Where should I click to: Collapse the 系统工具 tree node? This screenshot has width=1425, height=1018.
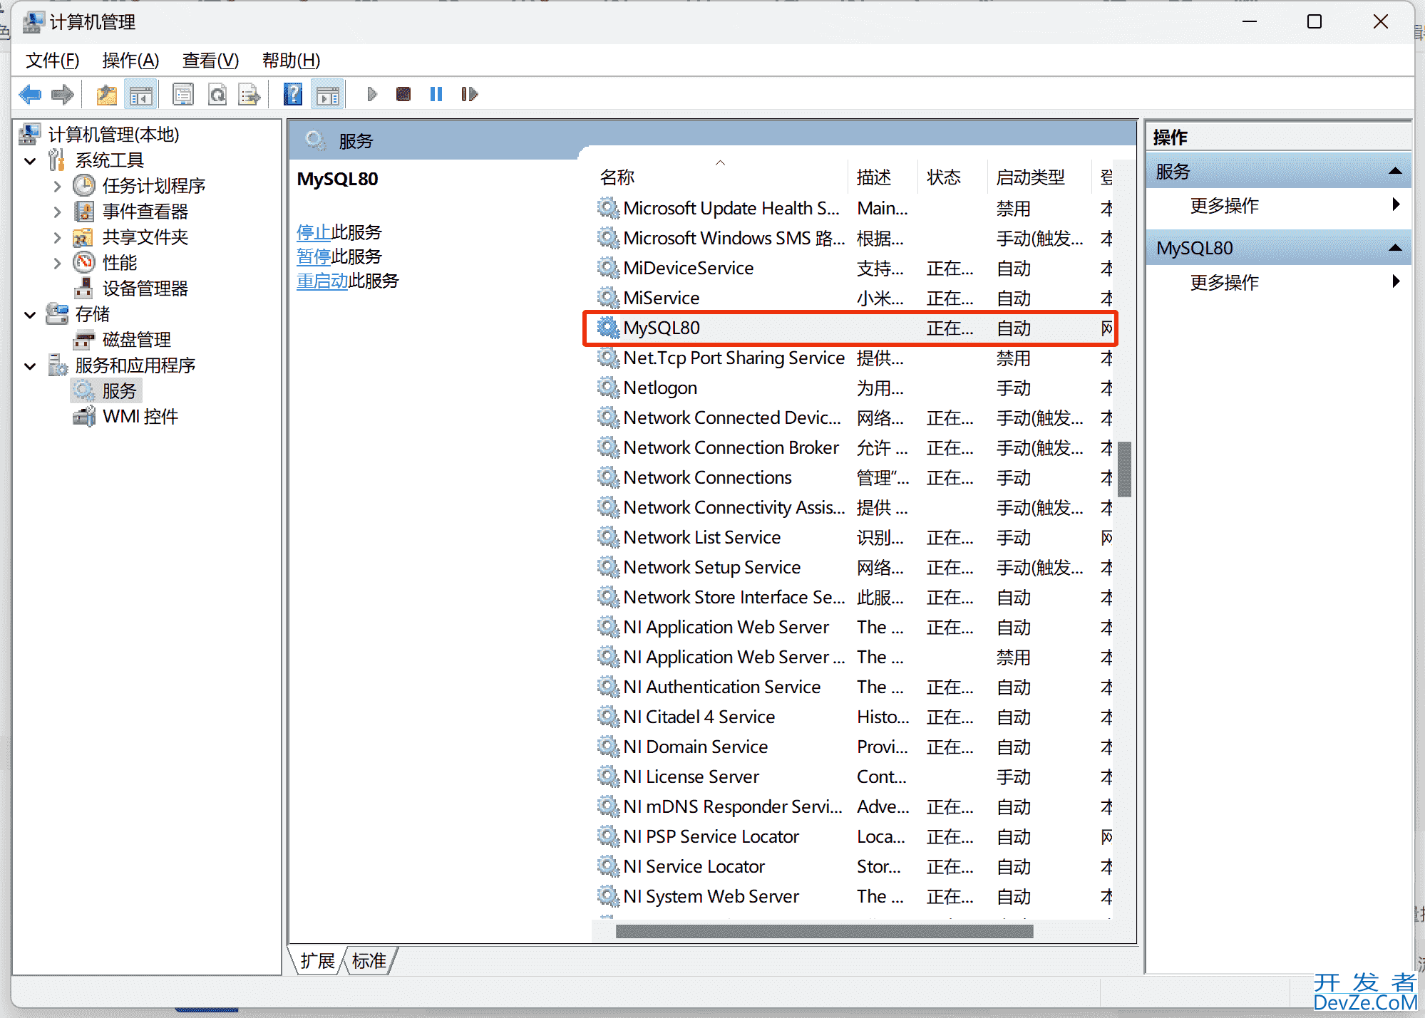(x=30, y=161)
